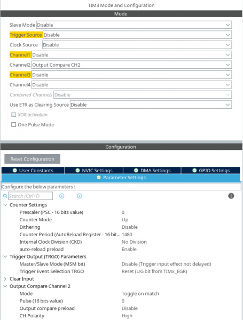The height and width of the screenshot is (320, 243).
Task: Go to next search result arrow
Action: [80, 196]
